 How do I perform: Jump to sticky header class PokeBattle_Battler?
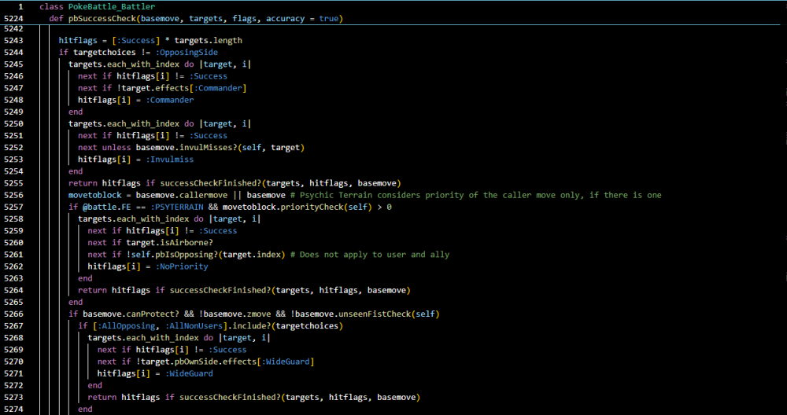[x=97, y=7]
